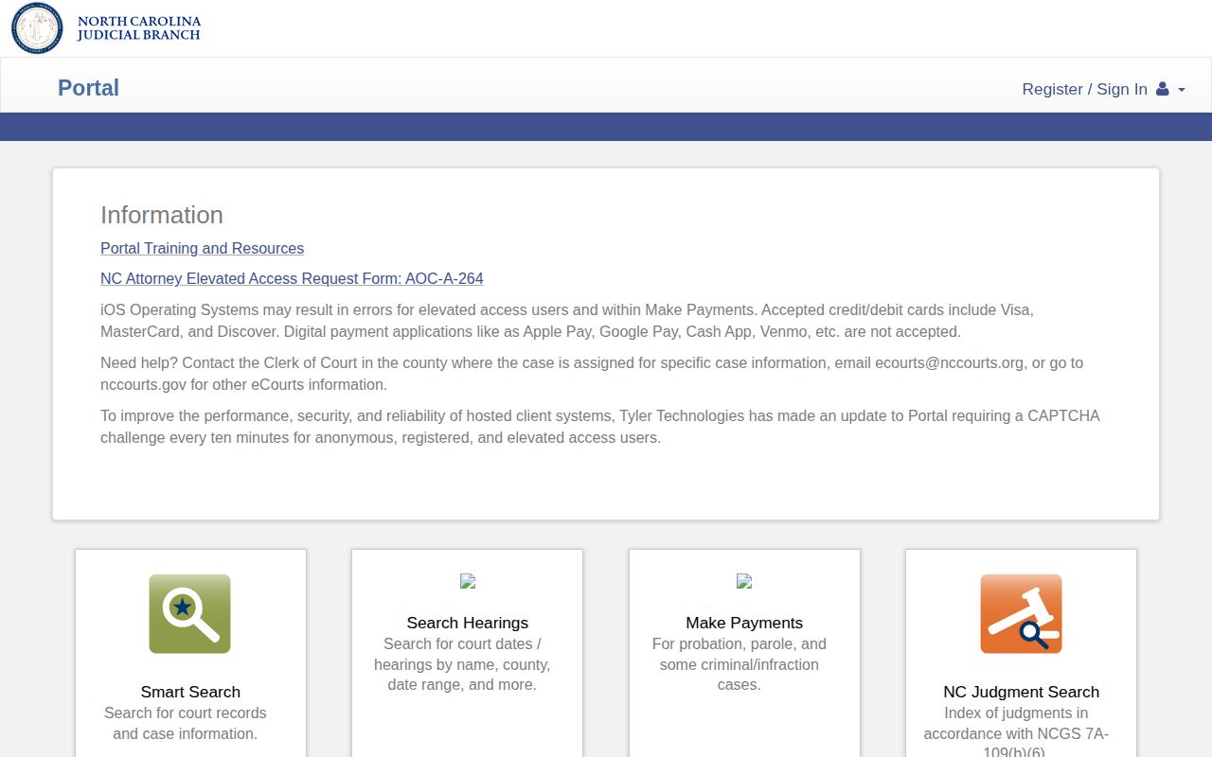This screenshot has width=1212, height=757.
Task: Click the broken image icon above Make Payments
Action: click(744, 581)
